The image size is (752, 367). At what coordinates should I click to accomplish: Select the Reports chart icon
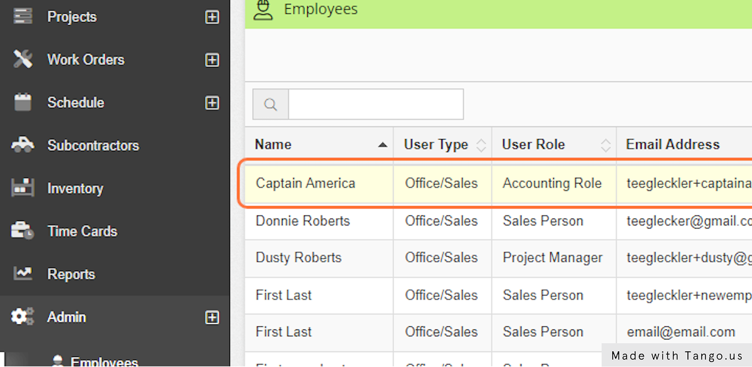click(x=22, y=274)
